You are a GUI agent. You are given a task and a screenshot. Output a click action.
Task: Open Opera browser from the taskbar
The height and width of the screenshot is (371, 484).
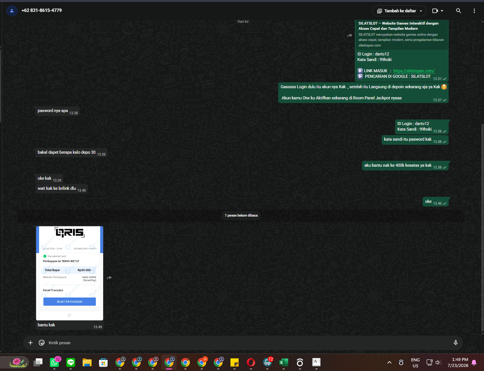251,362
